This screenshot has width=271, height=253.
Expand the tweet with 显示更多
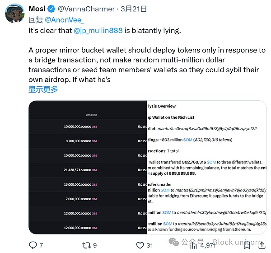click(43, 89)
